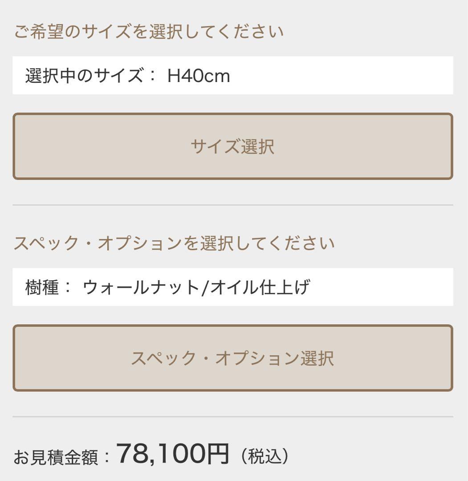The height and width of the screenshot is (481, 468).
Task: Click the divider line above お見積金額
Action: 232,417
